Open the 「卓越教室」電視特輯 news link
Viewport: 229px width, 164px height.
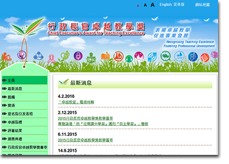[76, 102]
